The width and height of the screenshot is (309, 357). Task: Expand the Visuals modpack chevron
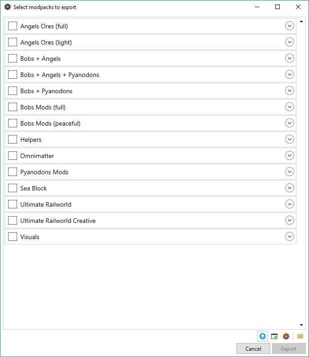[x=289, y=236]
